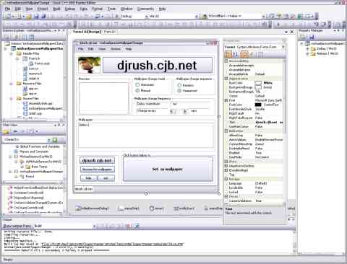Click the Property Manager save icon
The width and height of the screenshot is (347, 264).
(312, 38)
